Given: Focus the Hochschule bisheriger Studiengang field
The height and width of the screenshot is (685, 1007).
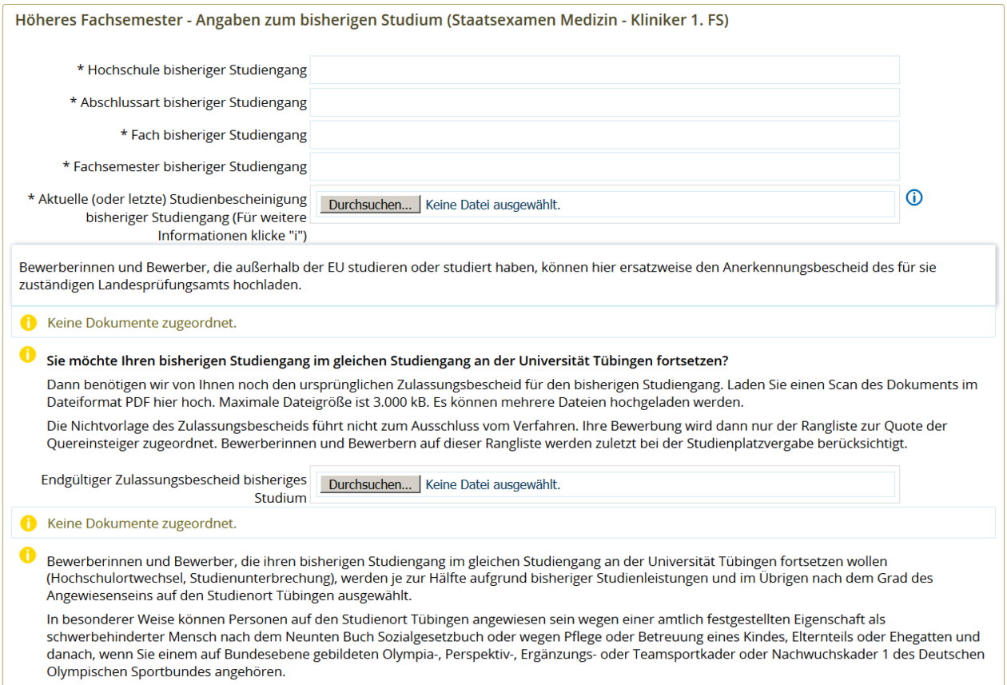Looking at the screenshot, I should click(604, 70).
